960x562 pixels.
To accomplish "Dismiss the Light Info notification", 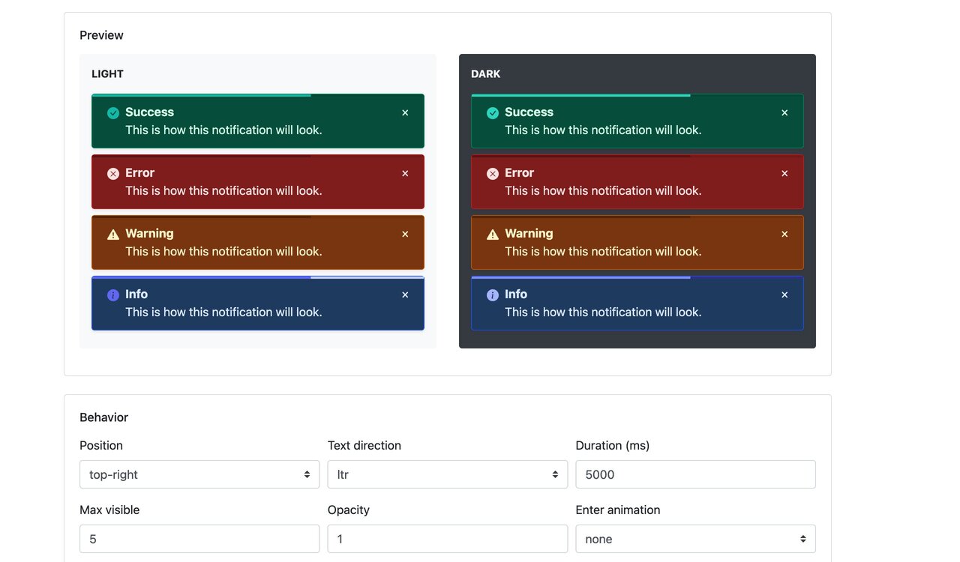I will [x=405, y=294].
